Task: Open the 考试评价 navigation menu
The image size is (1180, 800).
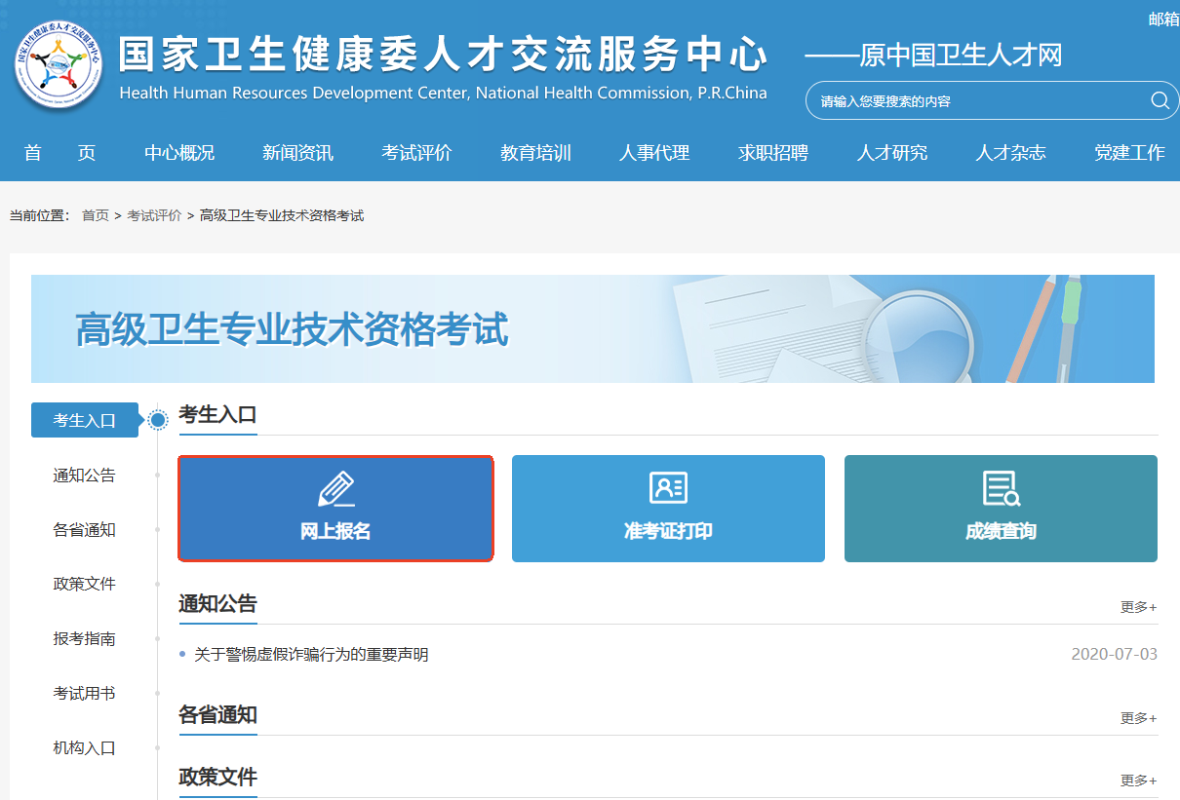Action: click(x=416, y=153)
